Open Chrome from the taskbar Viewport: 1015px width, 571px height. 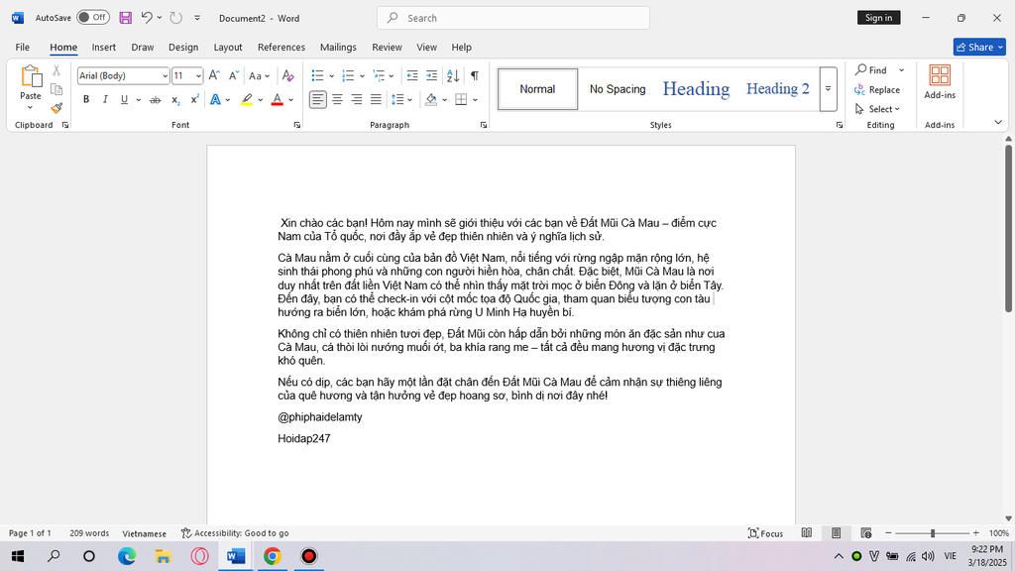272,556
